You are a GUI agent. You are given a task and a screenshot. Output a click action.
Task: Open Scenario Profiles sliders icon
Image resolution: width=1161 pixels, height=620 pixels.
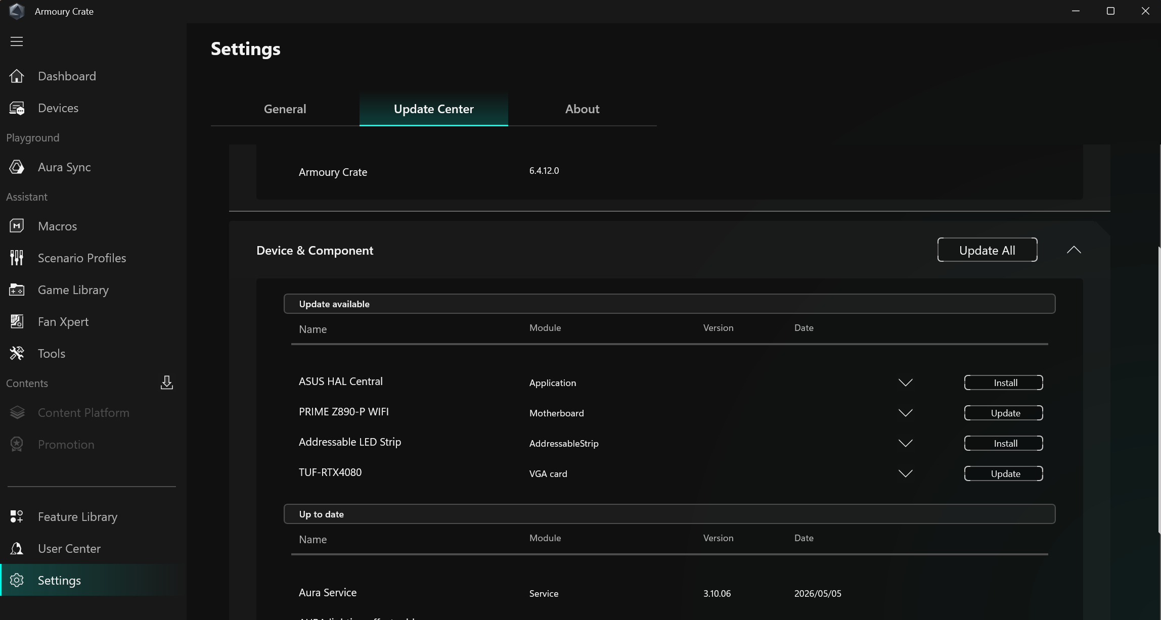17,258
